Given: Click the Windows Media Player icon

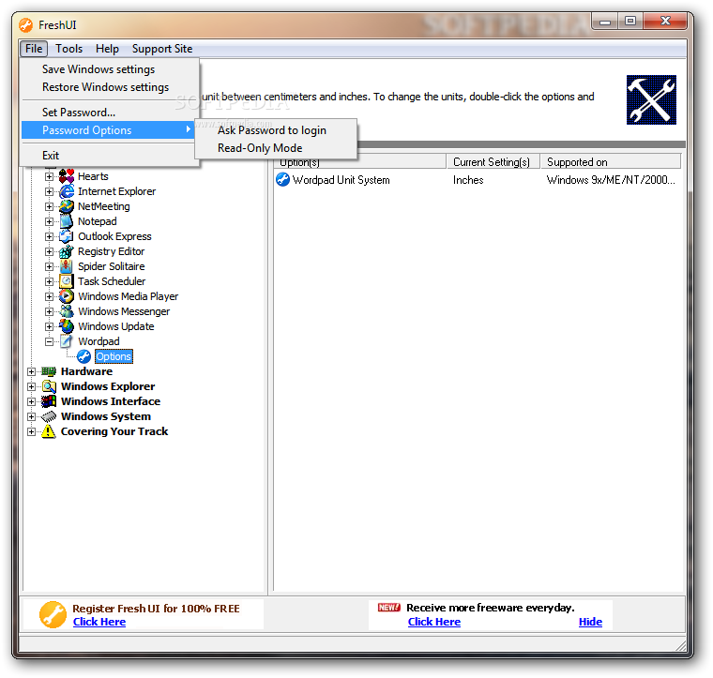Looking at the screenshot, I should point(67,296).
